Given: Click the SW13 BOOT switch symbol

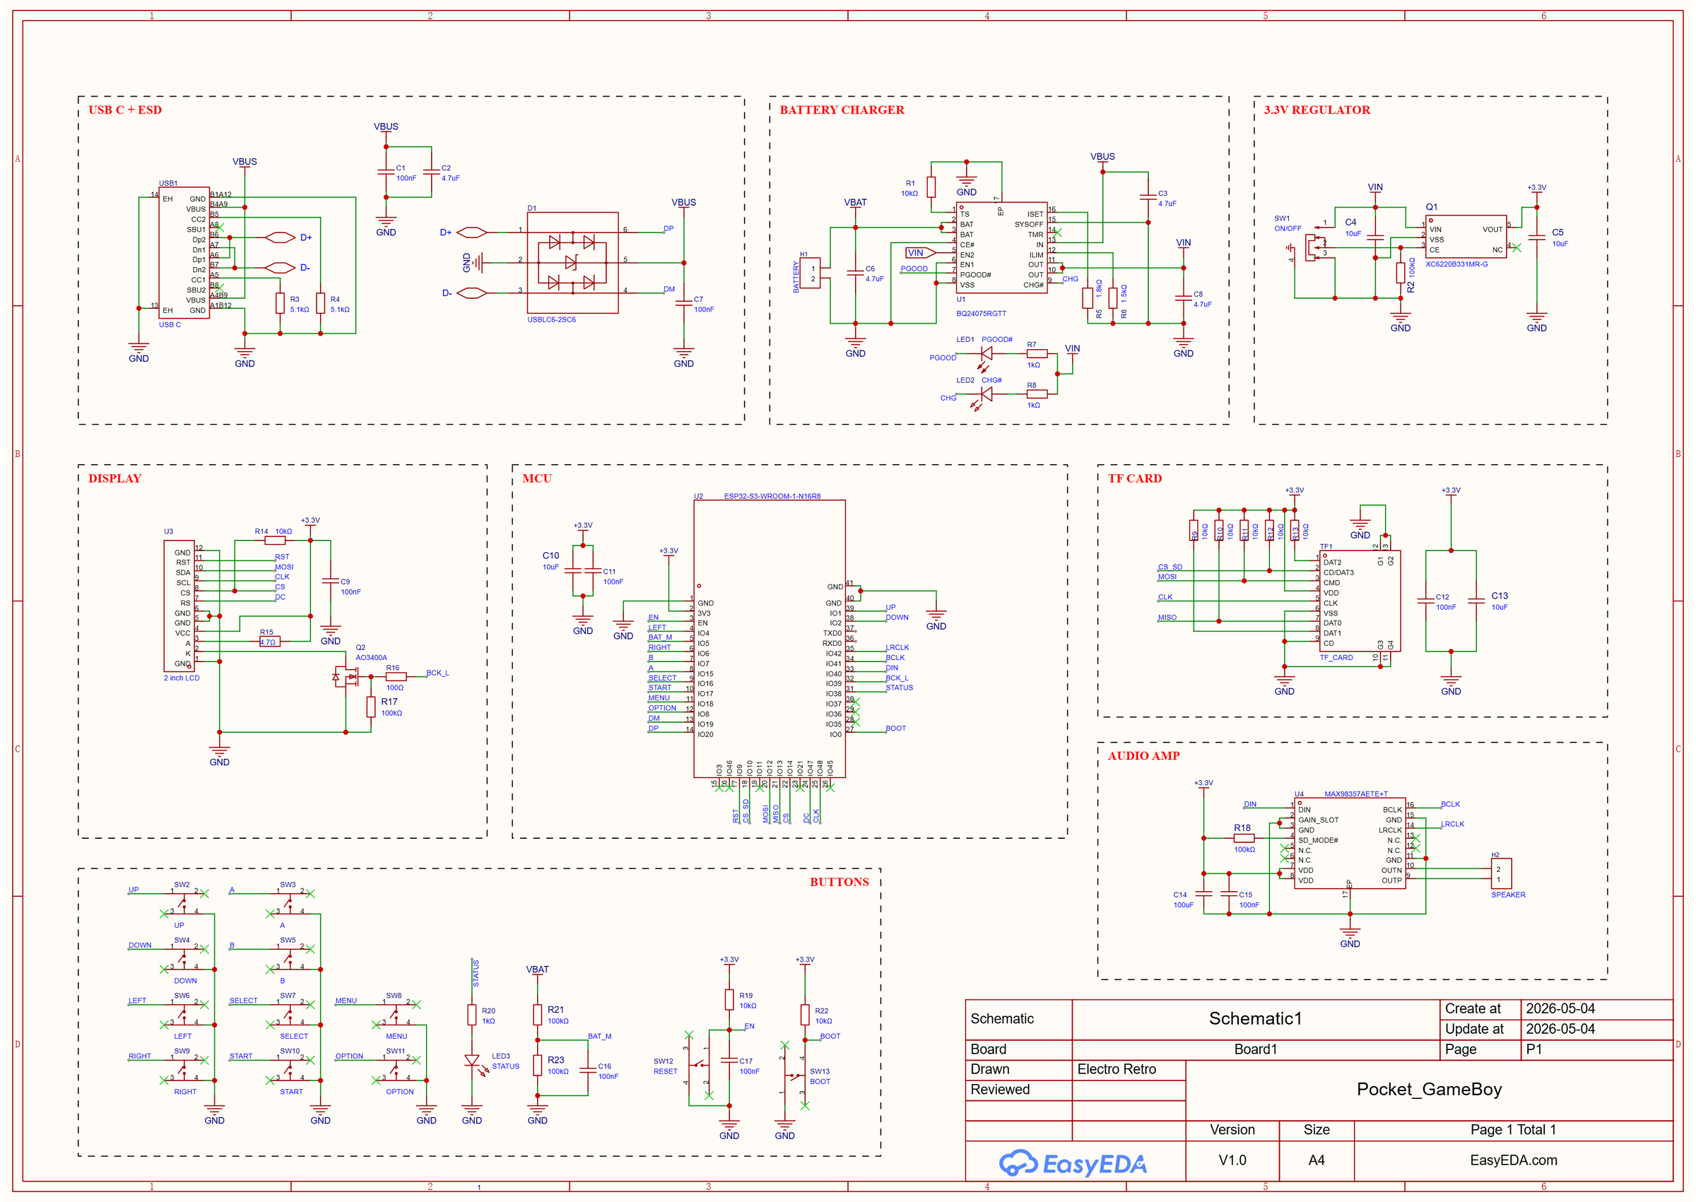Looking at the screenshot, I should pyautogui.click(x=795, y=1075).
